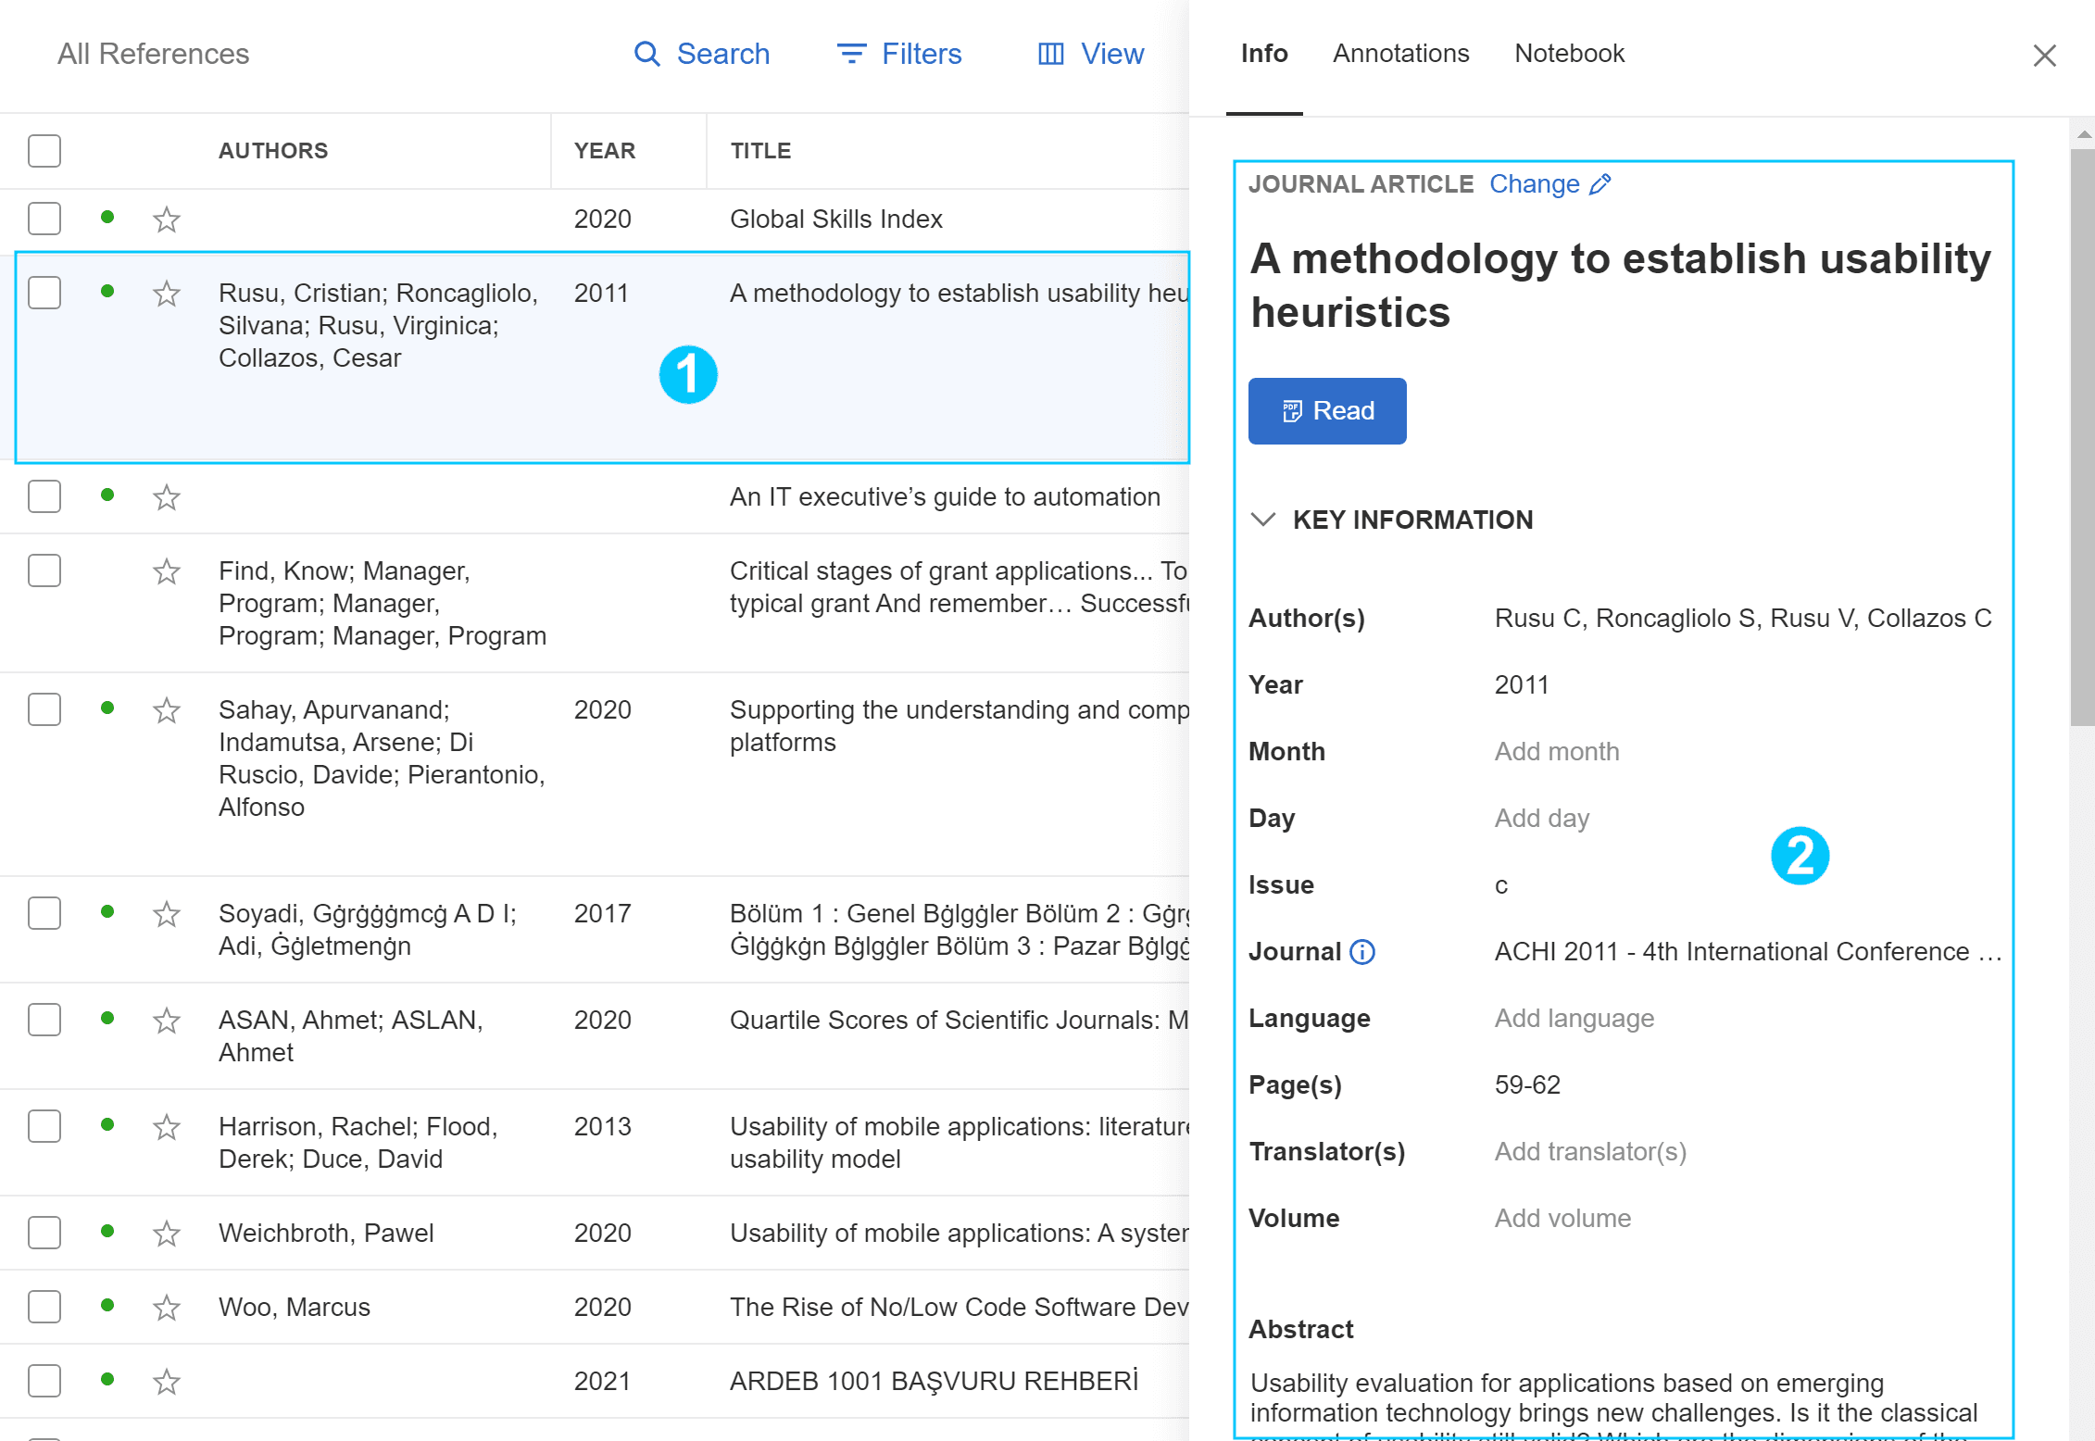Favorite the Weichbroth, Pawel reference star
The image size is (2095, 1441).
(167, 1234)
